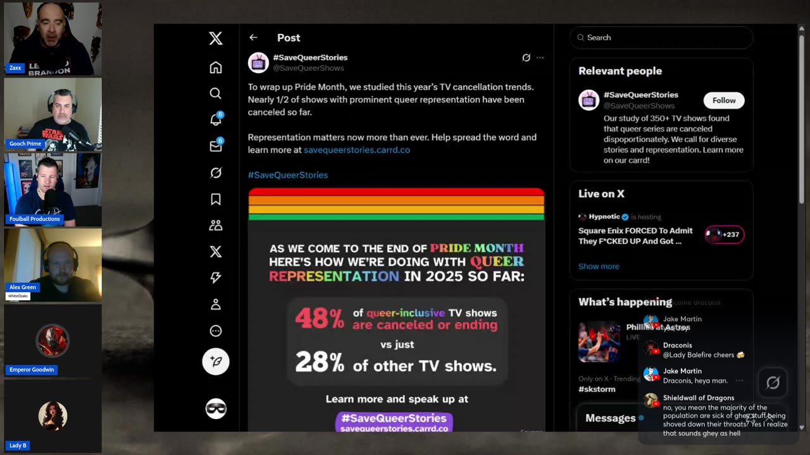Click the What's happening heading
Viewport: 810px width, 455px height.
coord(625,302)
